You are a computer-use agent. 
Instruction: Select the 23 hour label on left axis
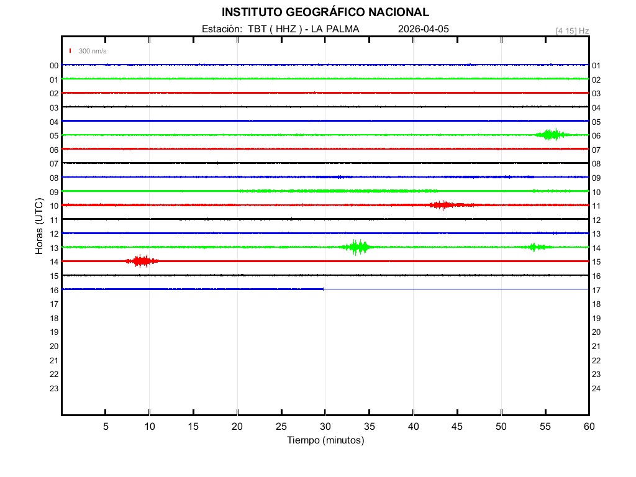[54, 389]
